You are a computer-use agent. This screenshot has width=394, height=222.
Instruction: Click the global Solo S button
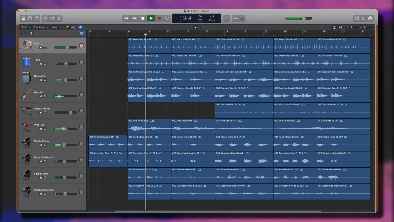(31, 33)
